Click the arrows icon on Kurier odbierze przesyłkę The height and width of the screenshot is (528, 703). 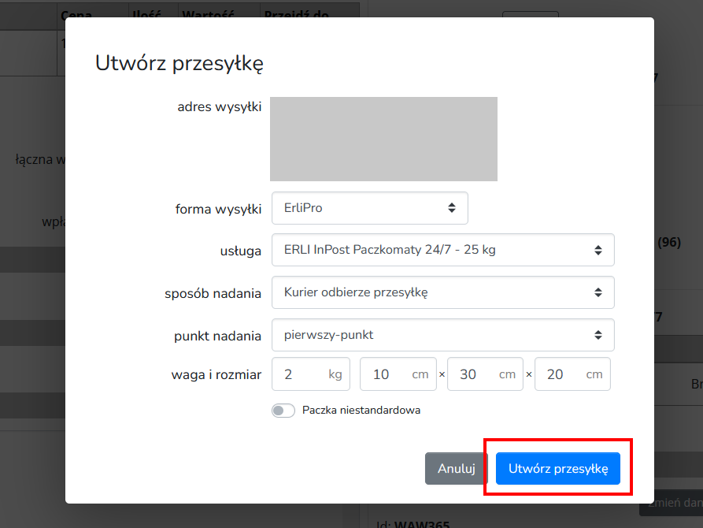[x=598, y=292]
